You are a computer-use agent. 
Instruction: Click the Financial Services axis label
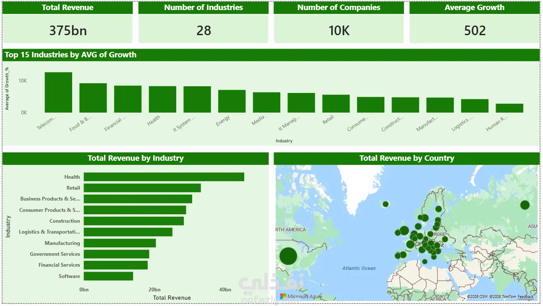tap(59, 265)
